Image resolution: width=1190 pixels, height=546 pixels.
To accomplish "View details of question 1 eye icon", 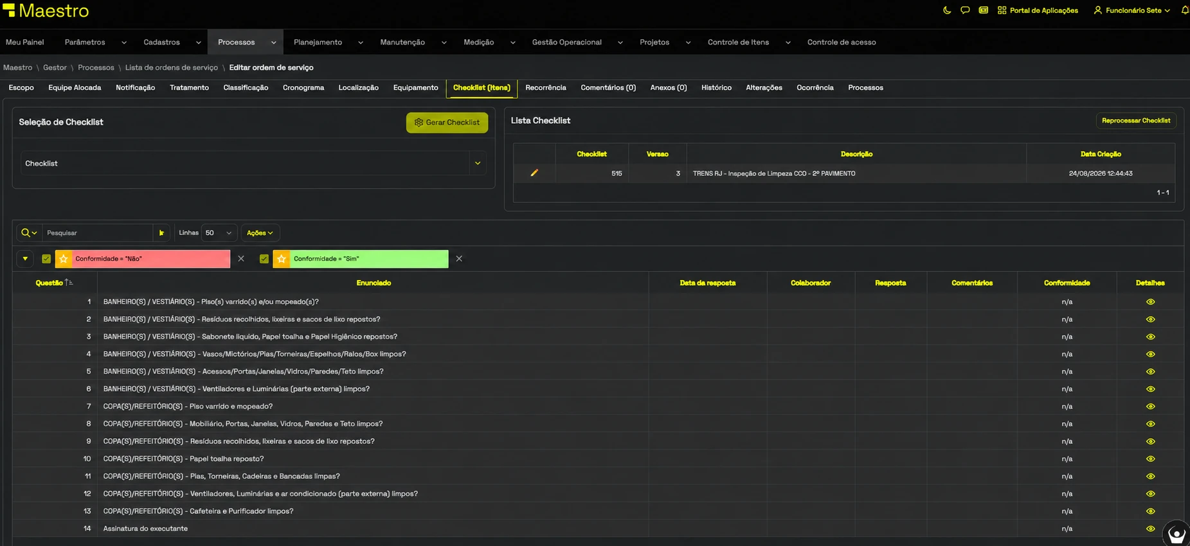I will [1150, 302].
